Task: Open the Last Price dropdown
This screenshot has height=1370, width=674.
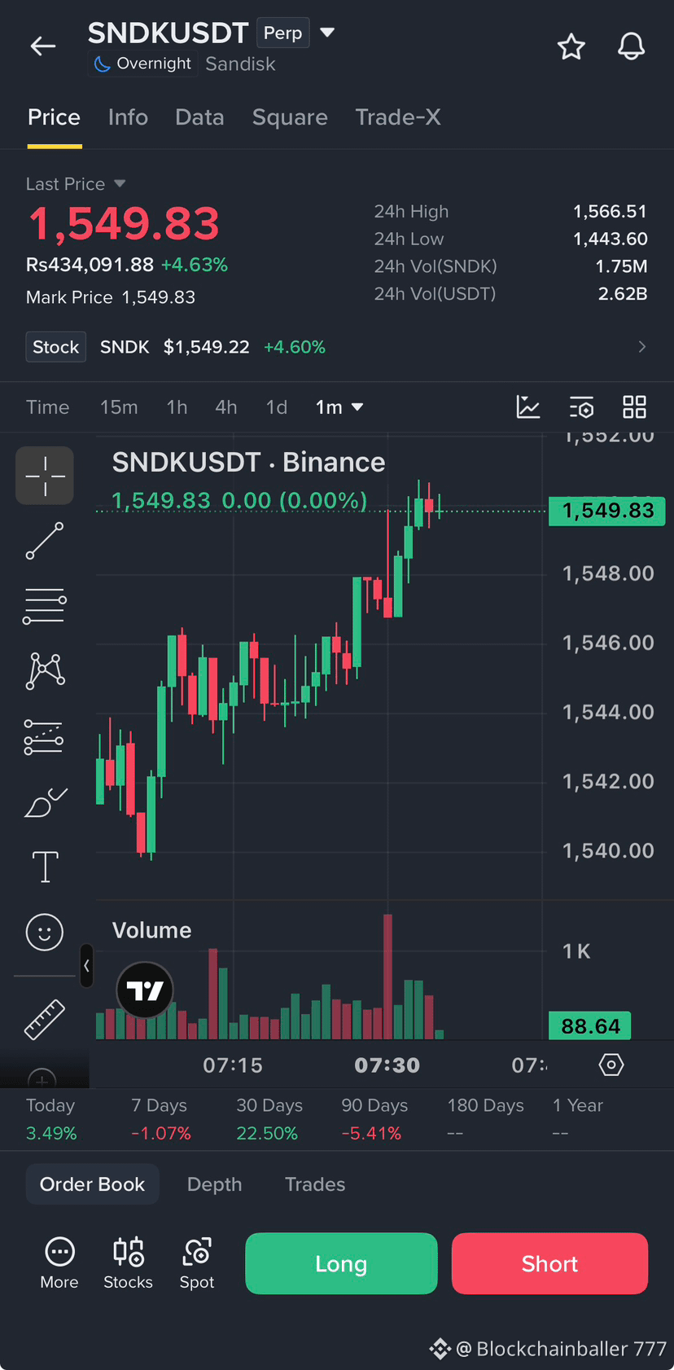Action: pyautogui.click(x=76, y=184)
